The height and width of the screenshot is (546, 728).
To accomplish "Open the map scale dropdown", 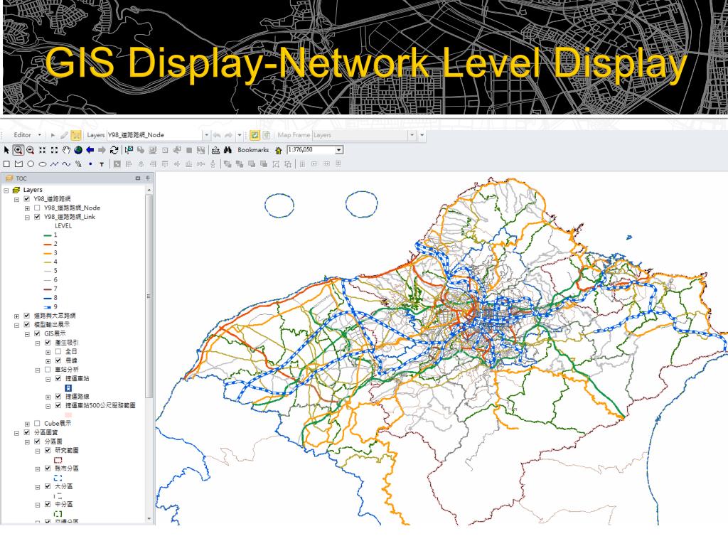I will point(339,150).
